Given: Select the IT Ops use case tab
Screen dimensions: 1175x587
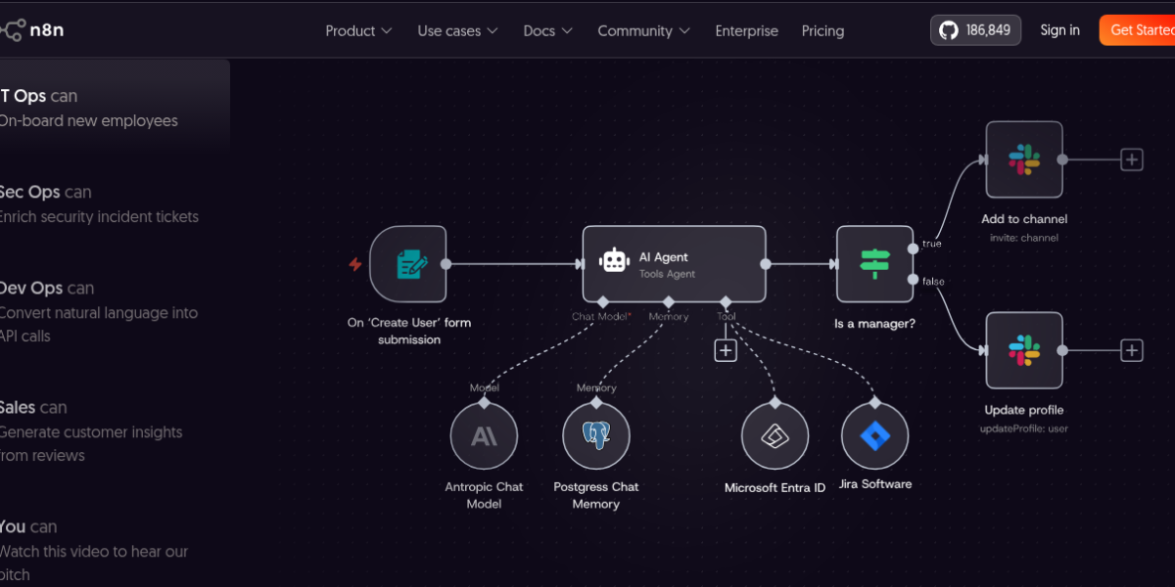Looking at the screenshot, I should click(115, 108).
